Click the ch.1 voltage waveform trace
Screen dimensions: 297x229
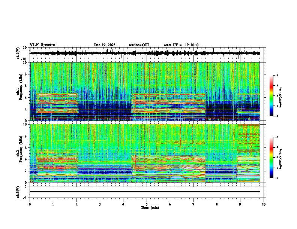(145, 53)
